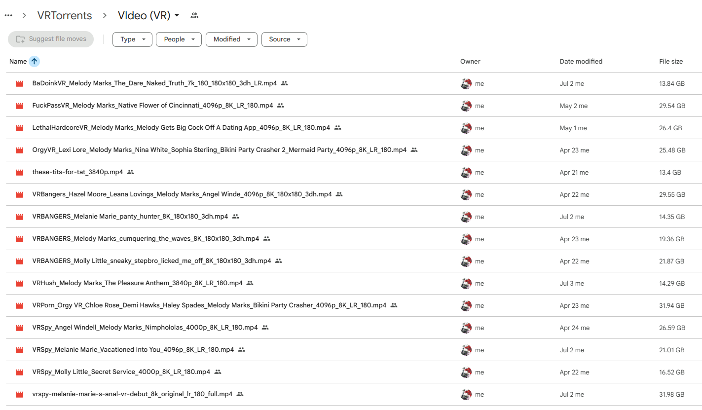Screen dimensions: 702x410
Task: Click the Jul 3 me date cell
Action: click(572, 283)
